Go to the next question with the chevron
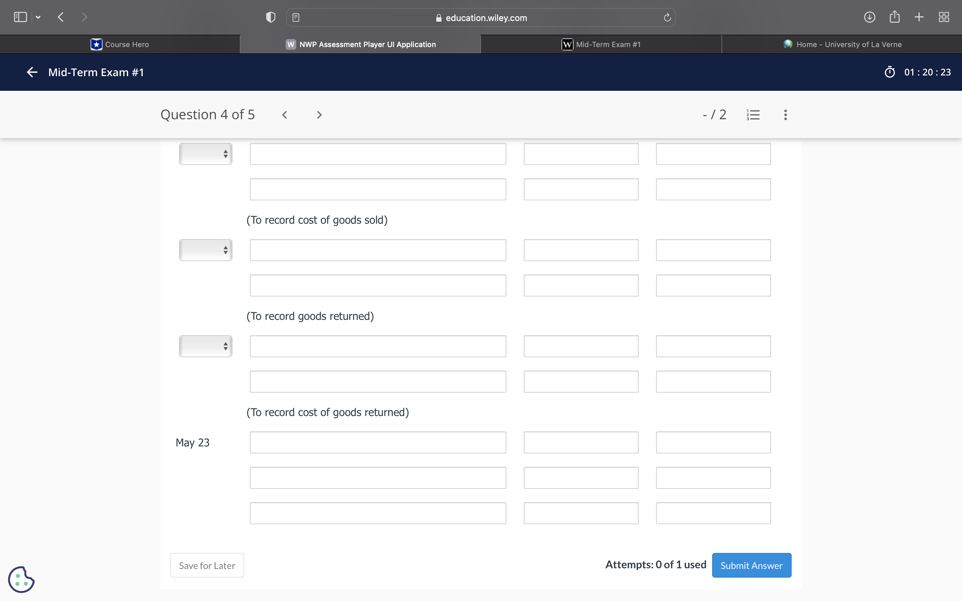Screen dimensions: 962x601 pos(319,115)
